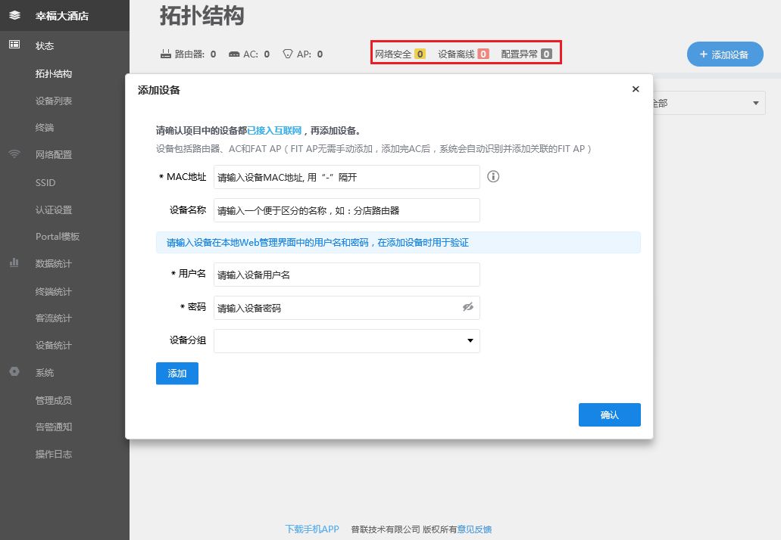Click the gray 配置异常 count badge
The width and height of the screenshot is (781, 540).
[546, 54]
